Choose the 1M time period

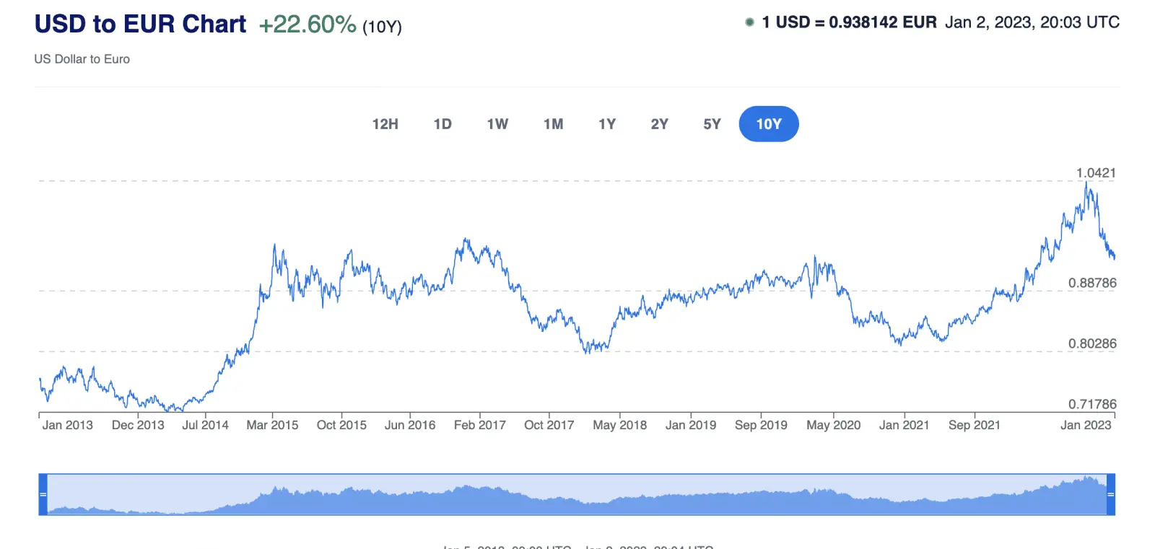tap(553, 124)
